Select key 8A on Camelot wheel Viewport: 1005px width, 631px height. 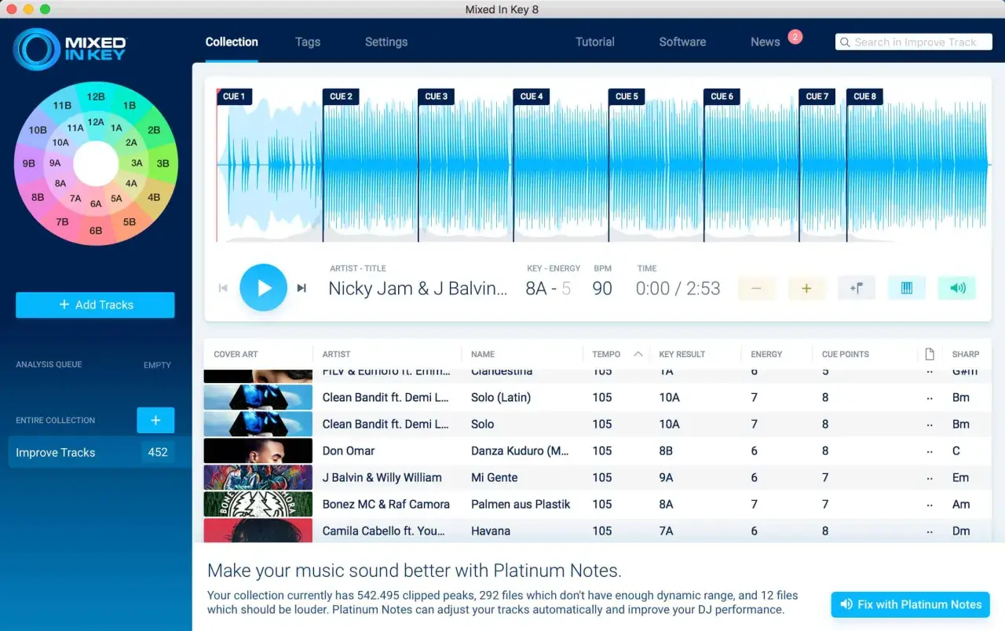(60, 183)
